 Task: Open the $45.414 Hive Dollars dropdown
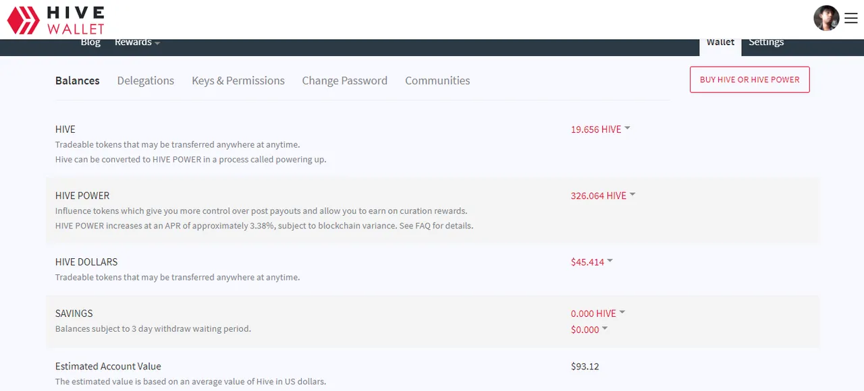(x=592, y=262)
